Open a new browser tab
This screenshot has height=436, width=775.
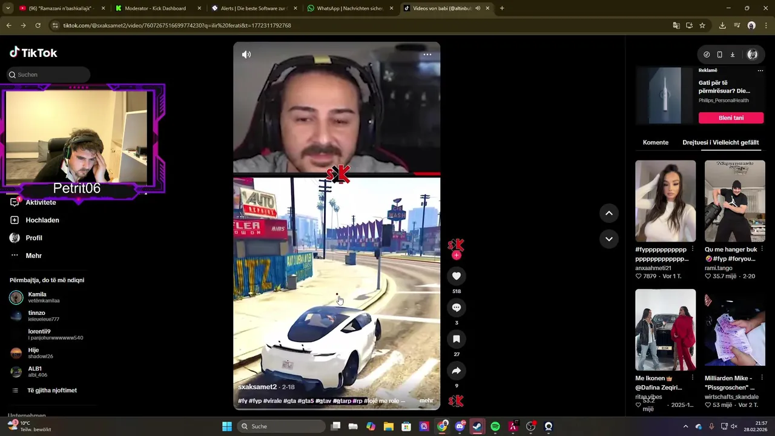point(502,8)
